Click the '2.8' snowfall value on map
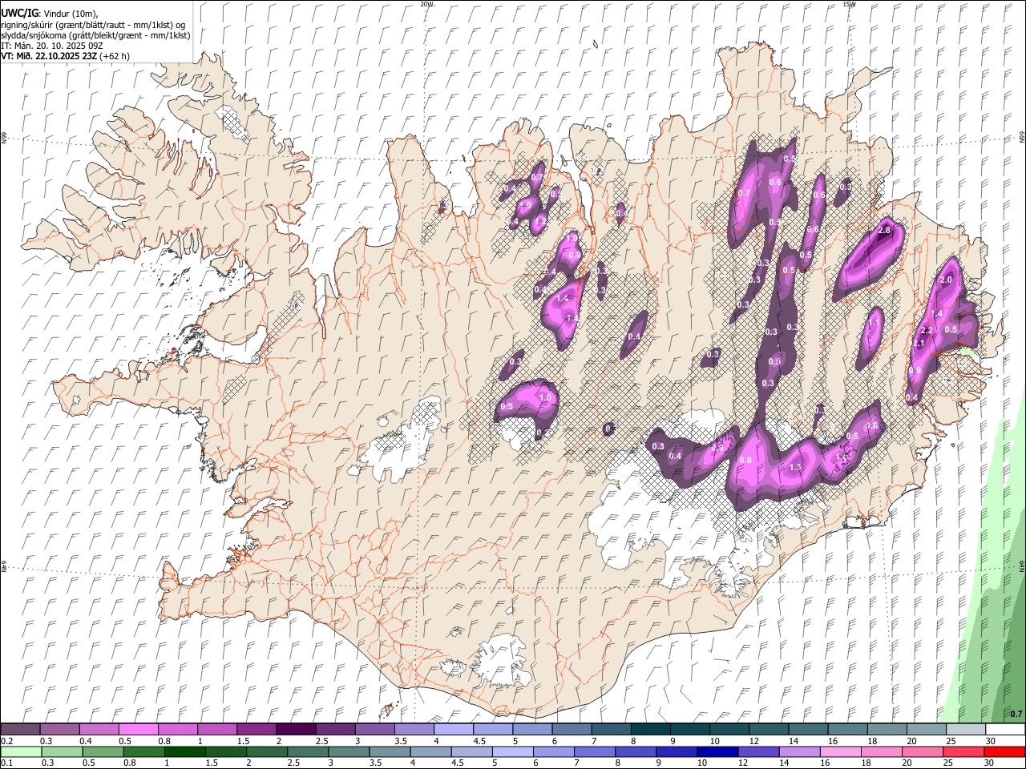Viewport: 1026px width, 769px height. [x=884, y=231]
